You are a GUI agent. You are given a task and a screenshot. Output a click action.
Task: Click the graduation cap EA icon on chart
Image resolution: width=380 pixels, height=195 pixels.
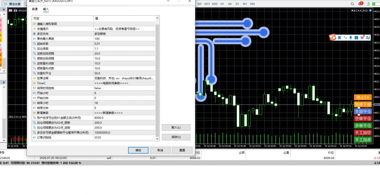point(370,11)
